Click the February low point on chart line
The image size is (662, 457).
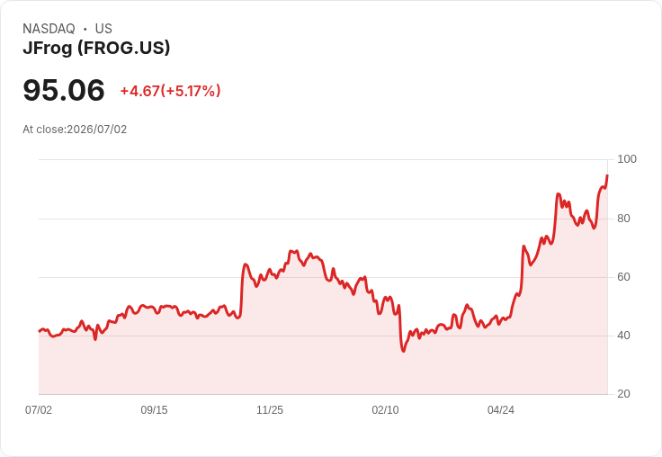(404, 351)
